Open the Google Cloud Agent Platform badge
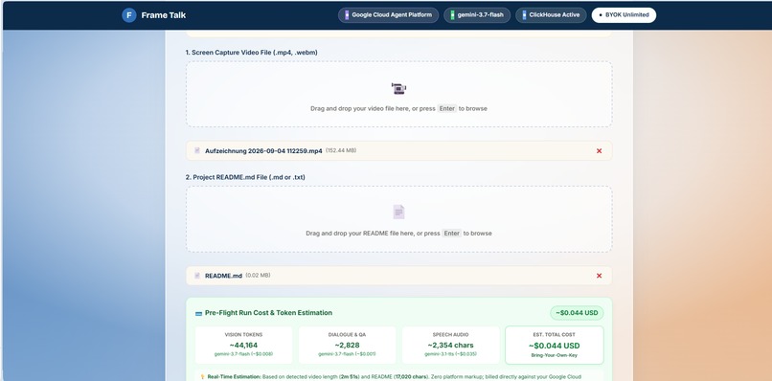The width and height of the screenshot is (772, 381). (x=389, y=15)
